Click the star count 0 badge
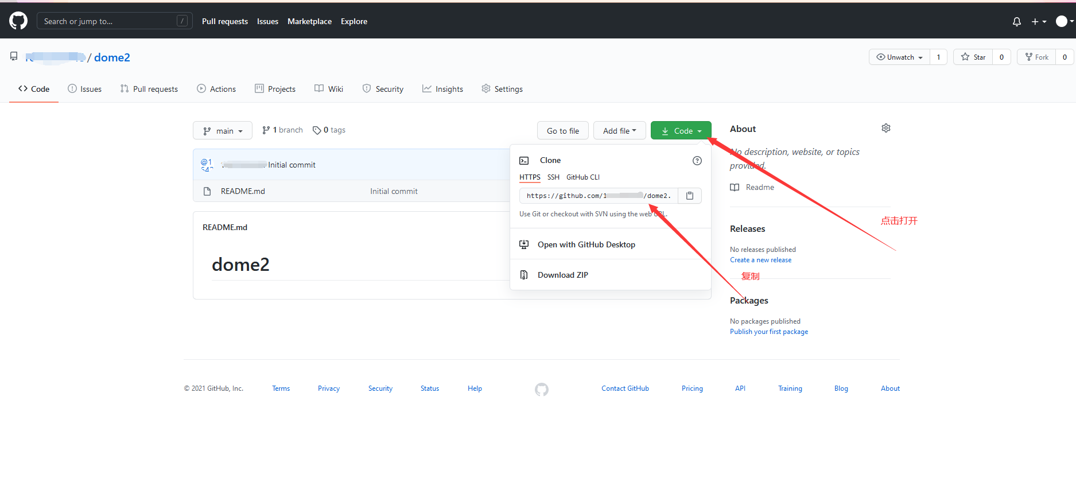 click(x=1001, y=57)
